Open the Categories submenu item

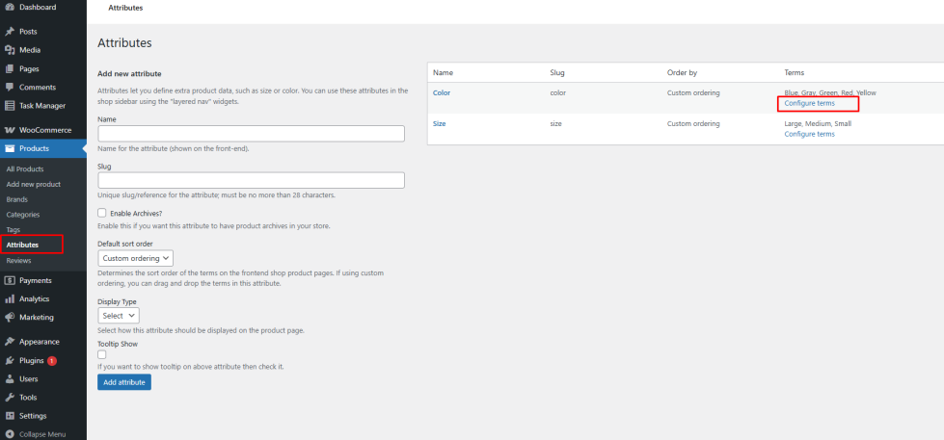click(23, 215)
